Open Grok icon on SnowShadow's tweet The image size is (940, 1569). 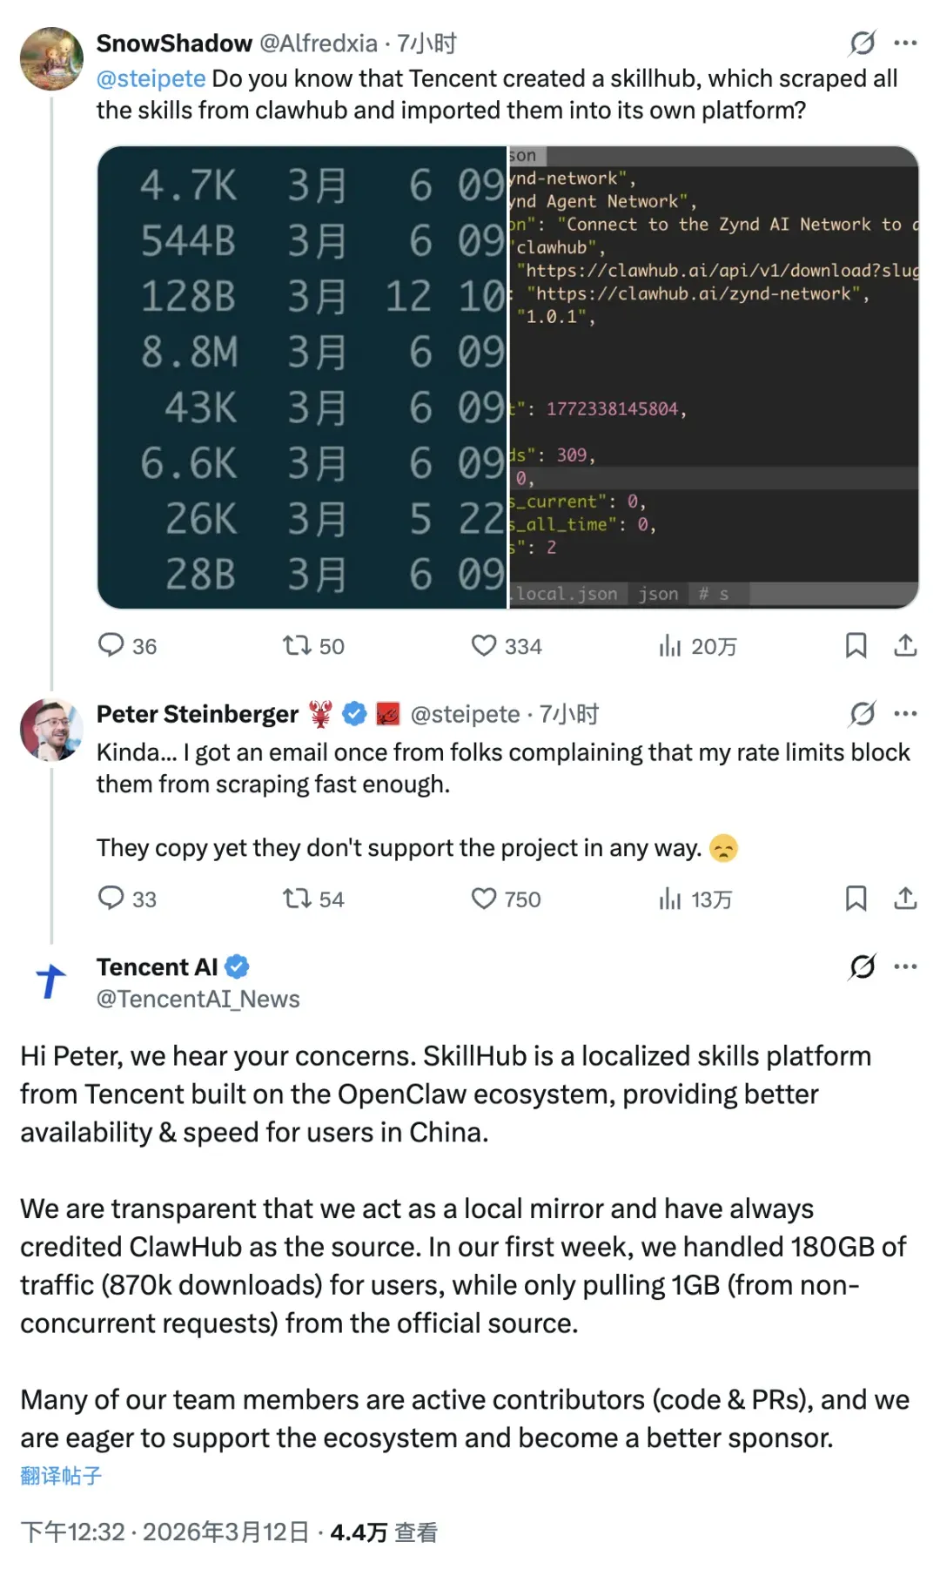click(862, 43)
